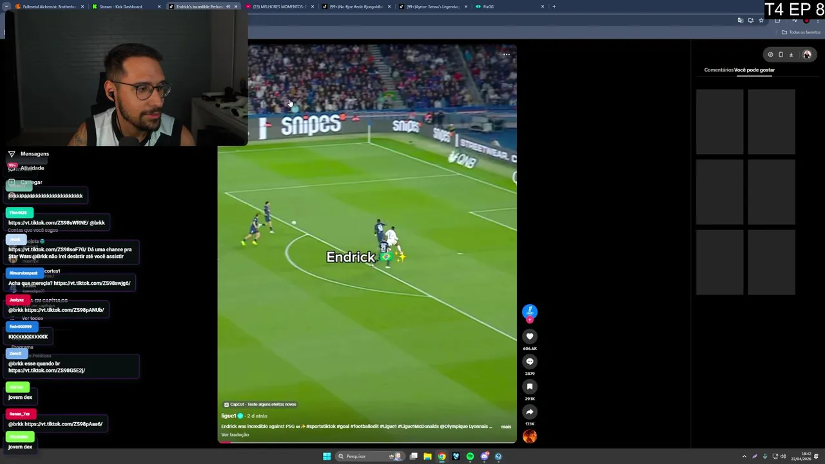
Task: Open tiktok link in Renan_7xs chat message
Action: pos(63,424)
